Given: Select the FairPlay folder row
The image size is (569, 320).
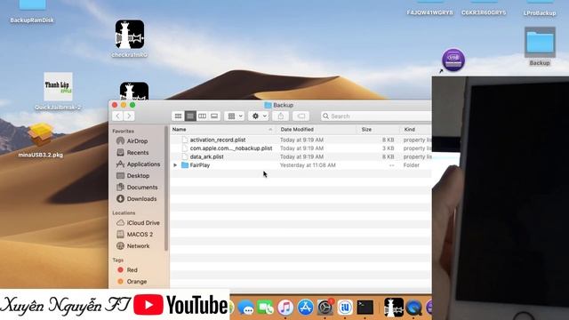Looking at the screenshot, I should tap(301, 165).
